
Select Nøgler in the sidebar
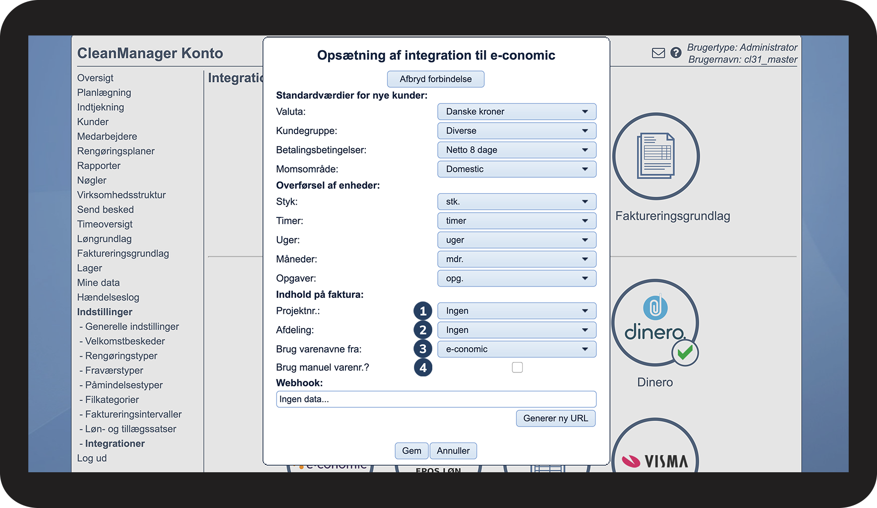92,181
